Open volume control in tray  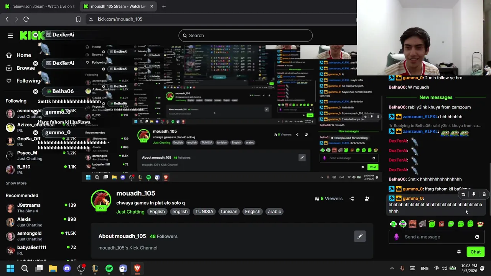pyautogui.click(x=444, y=268)
